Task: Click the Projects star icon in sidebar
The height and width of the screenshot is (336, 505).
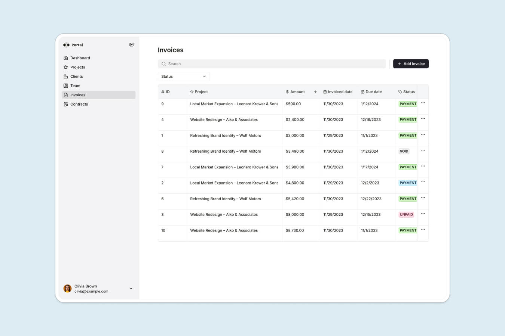Action: coord(66,67)
